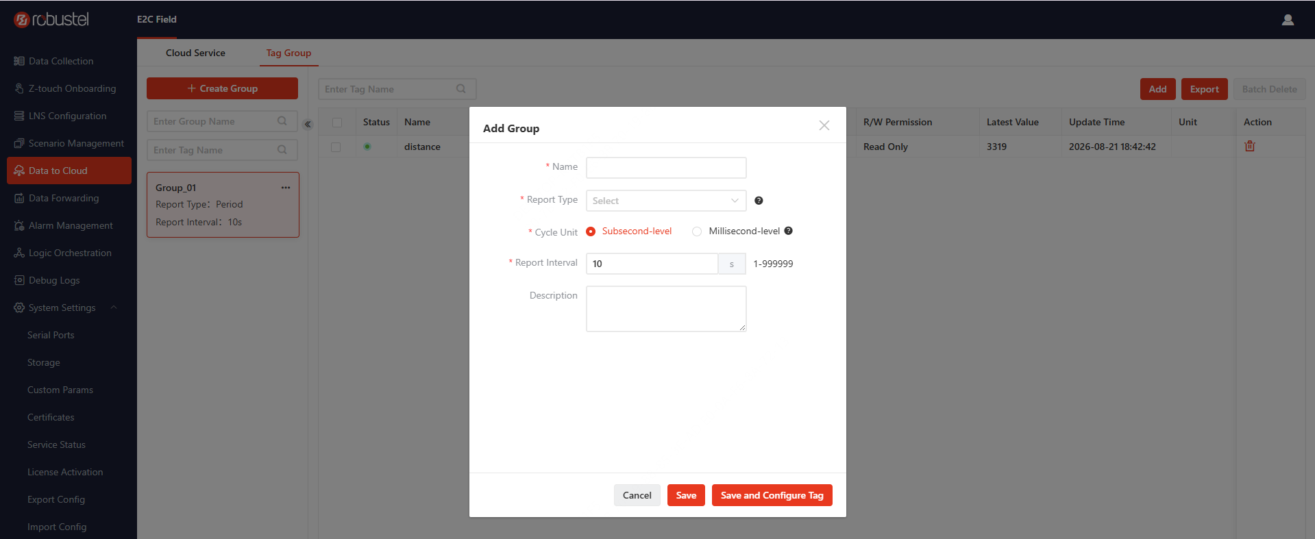This screenshot has height=539, width=1315.
Task: Tick the select-all header checkbox
Action: click(x=337, y=122)
